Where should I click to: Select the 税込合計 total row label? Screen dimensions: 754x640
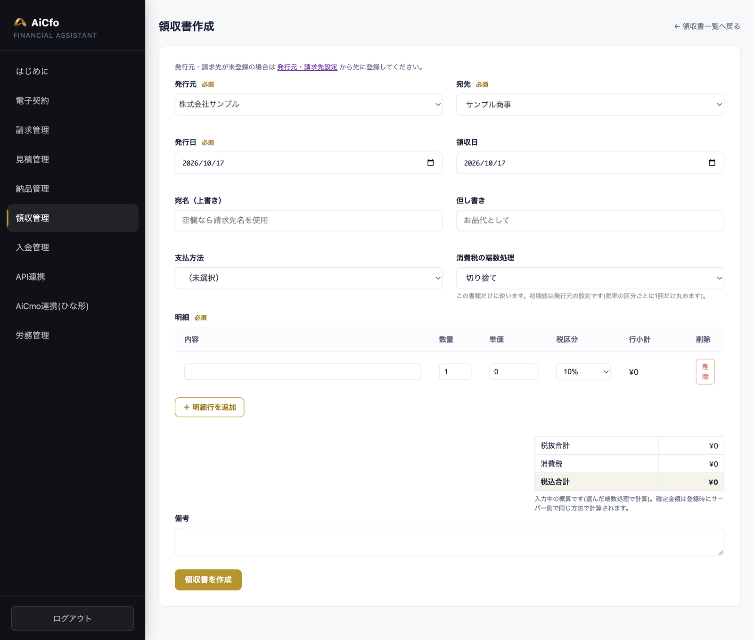tap(555, 482)
